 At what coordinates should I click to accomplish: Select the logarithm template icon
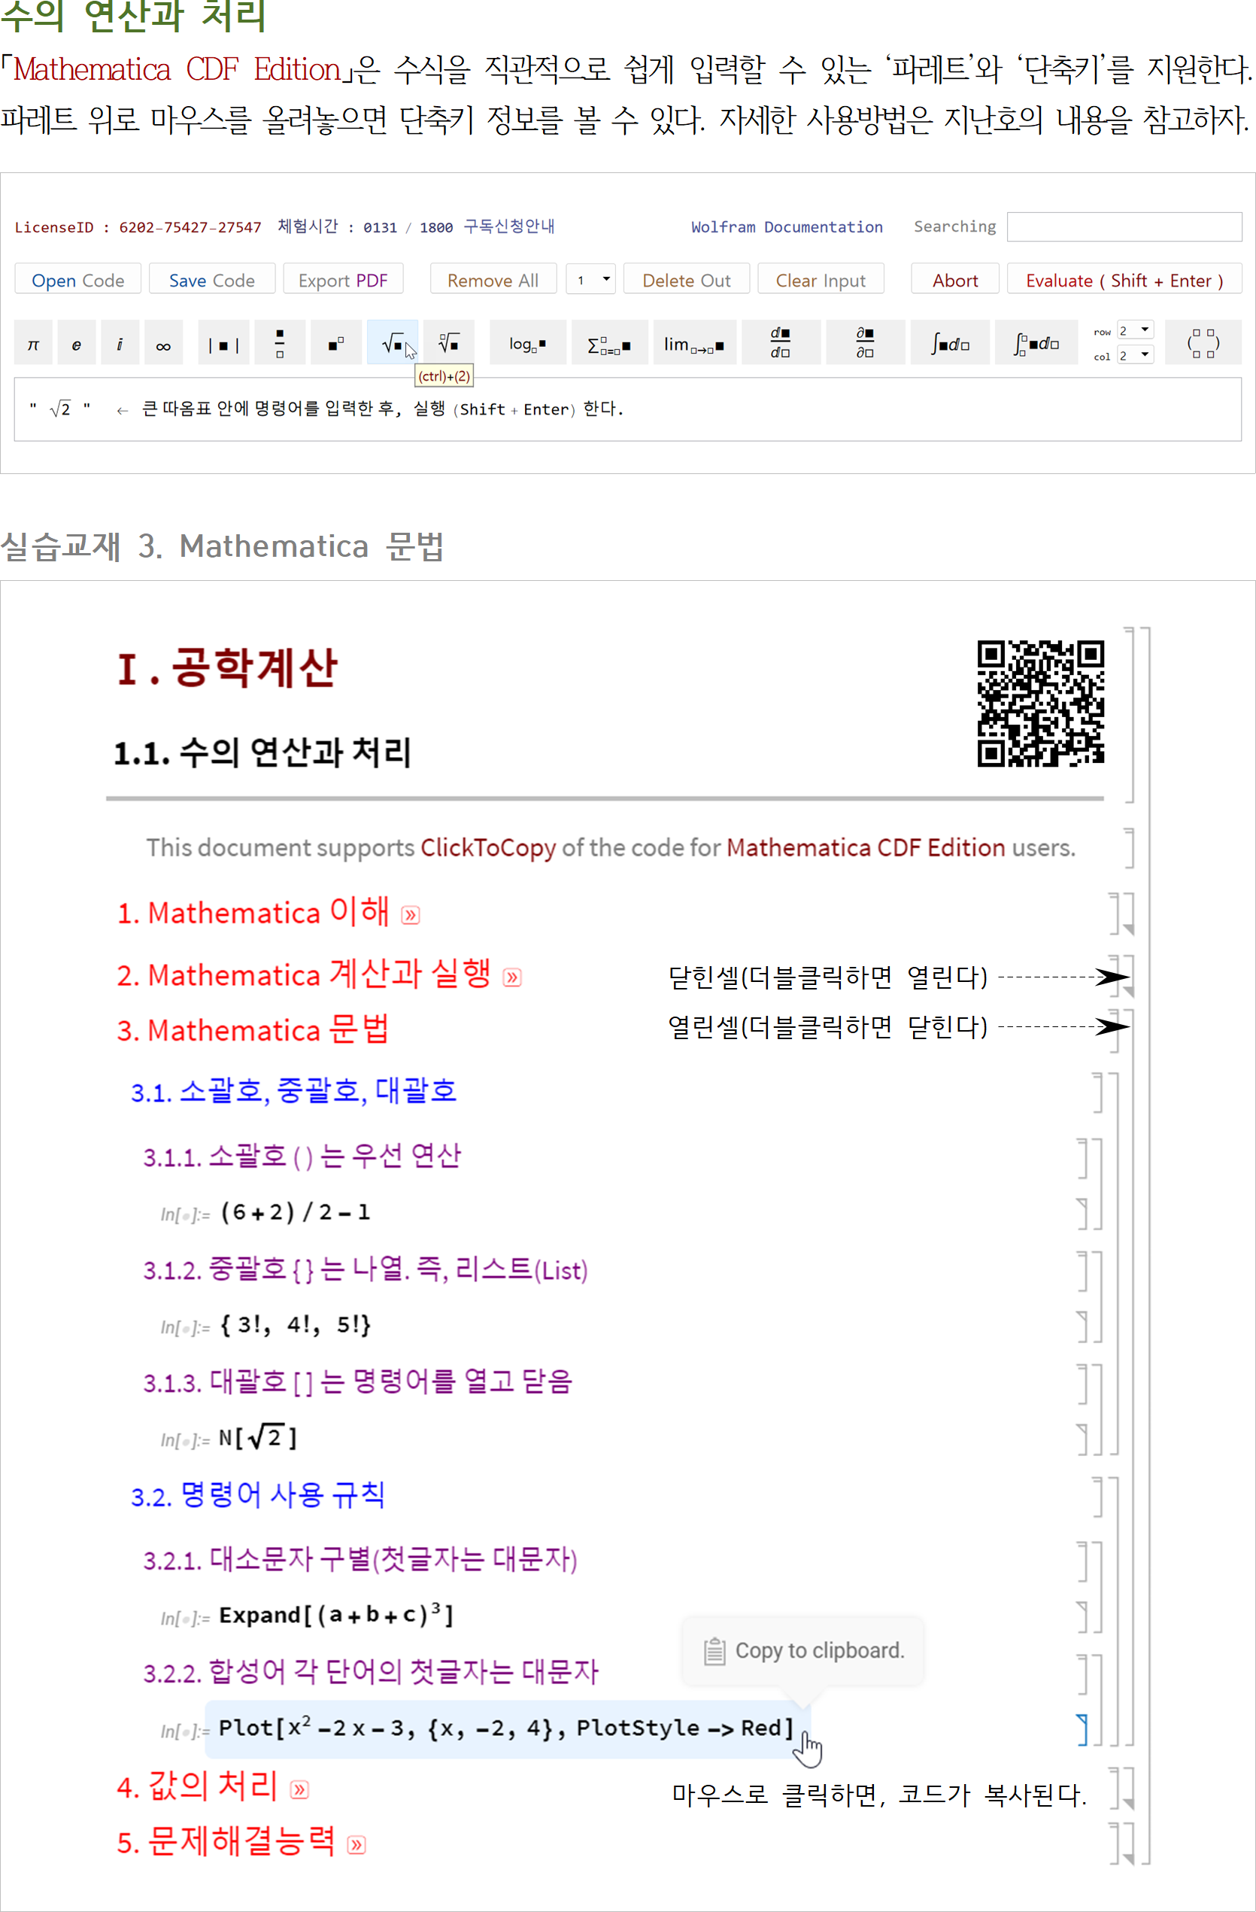(526, 342)
